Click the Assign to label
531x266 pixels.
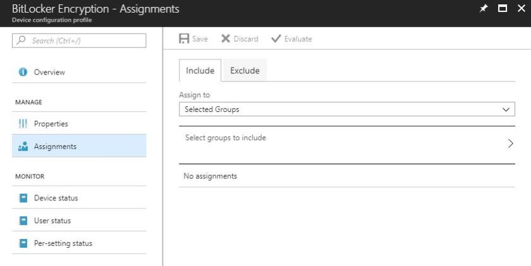point(195,95)
